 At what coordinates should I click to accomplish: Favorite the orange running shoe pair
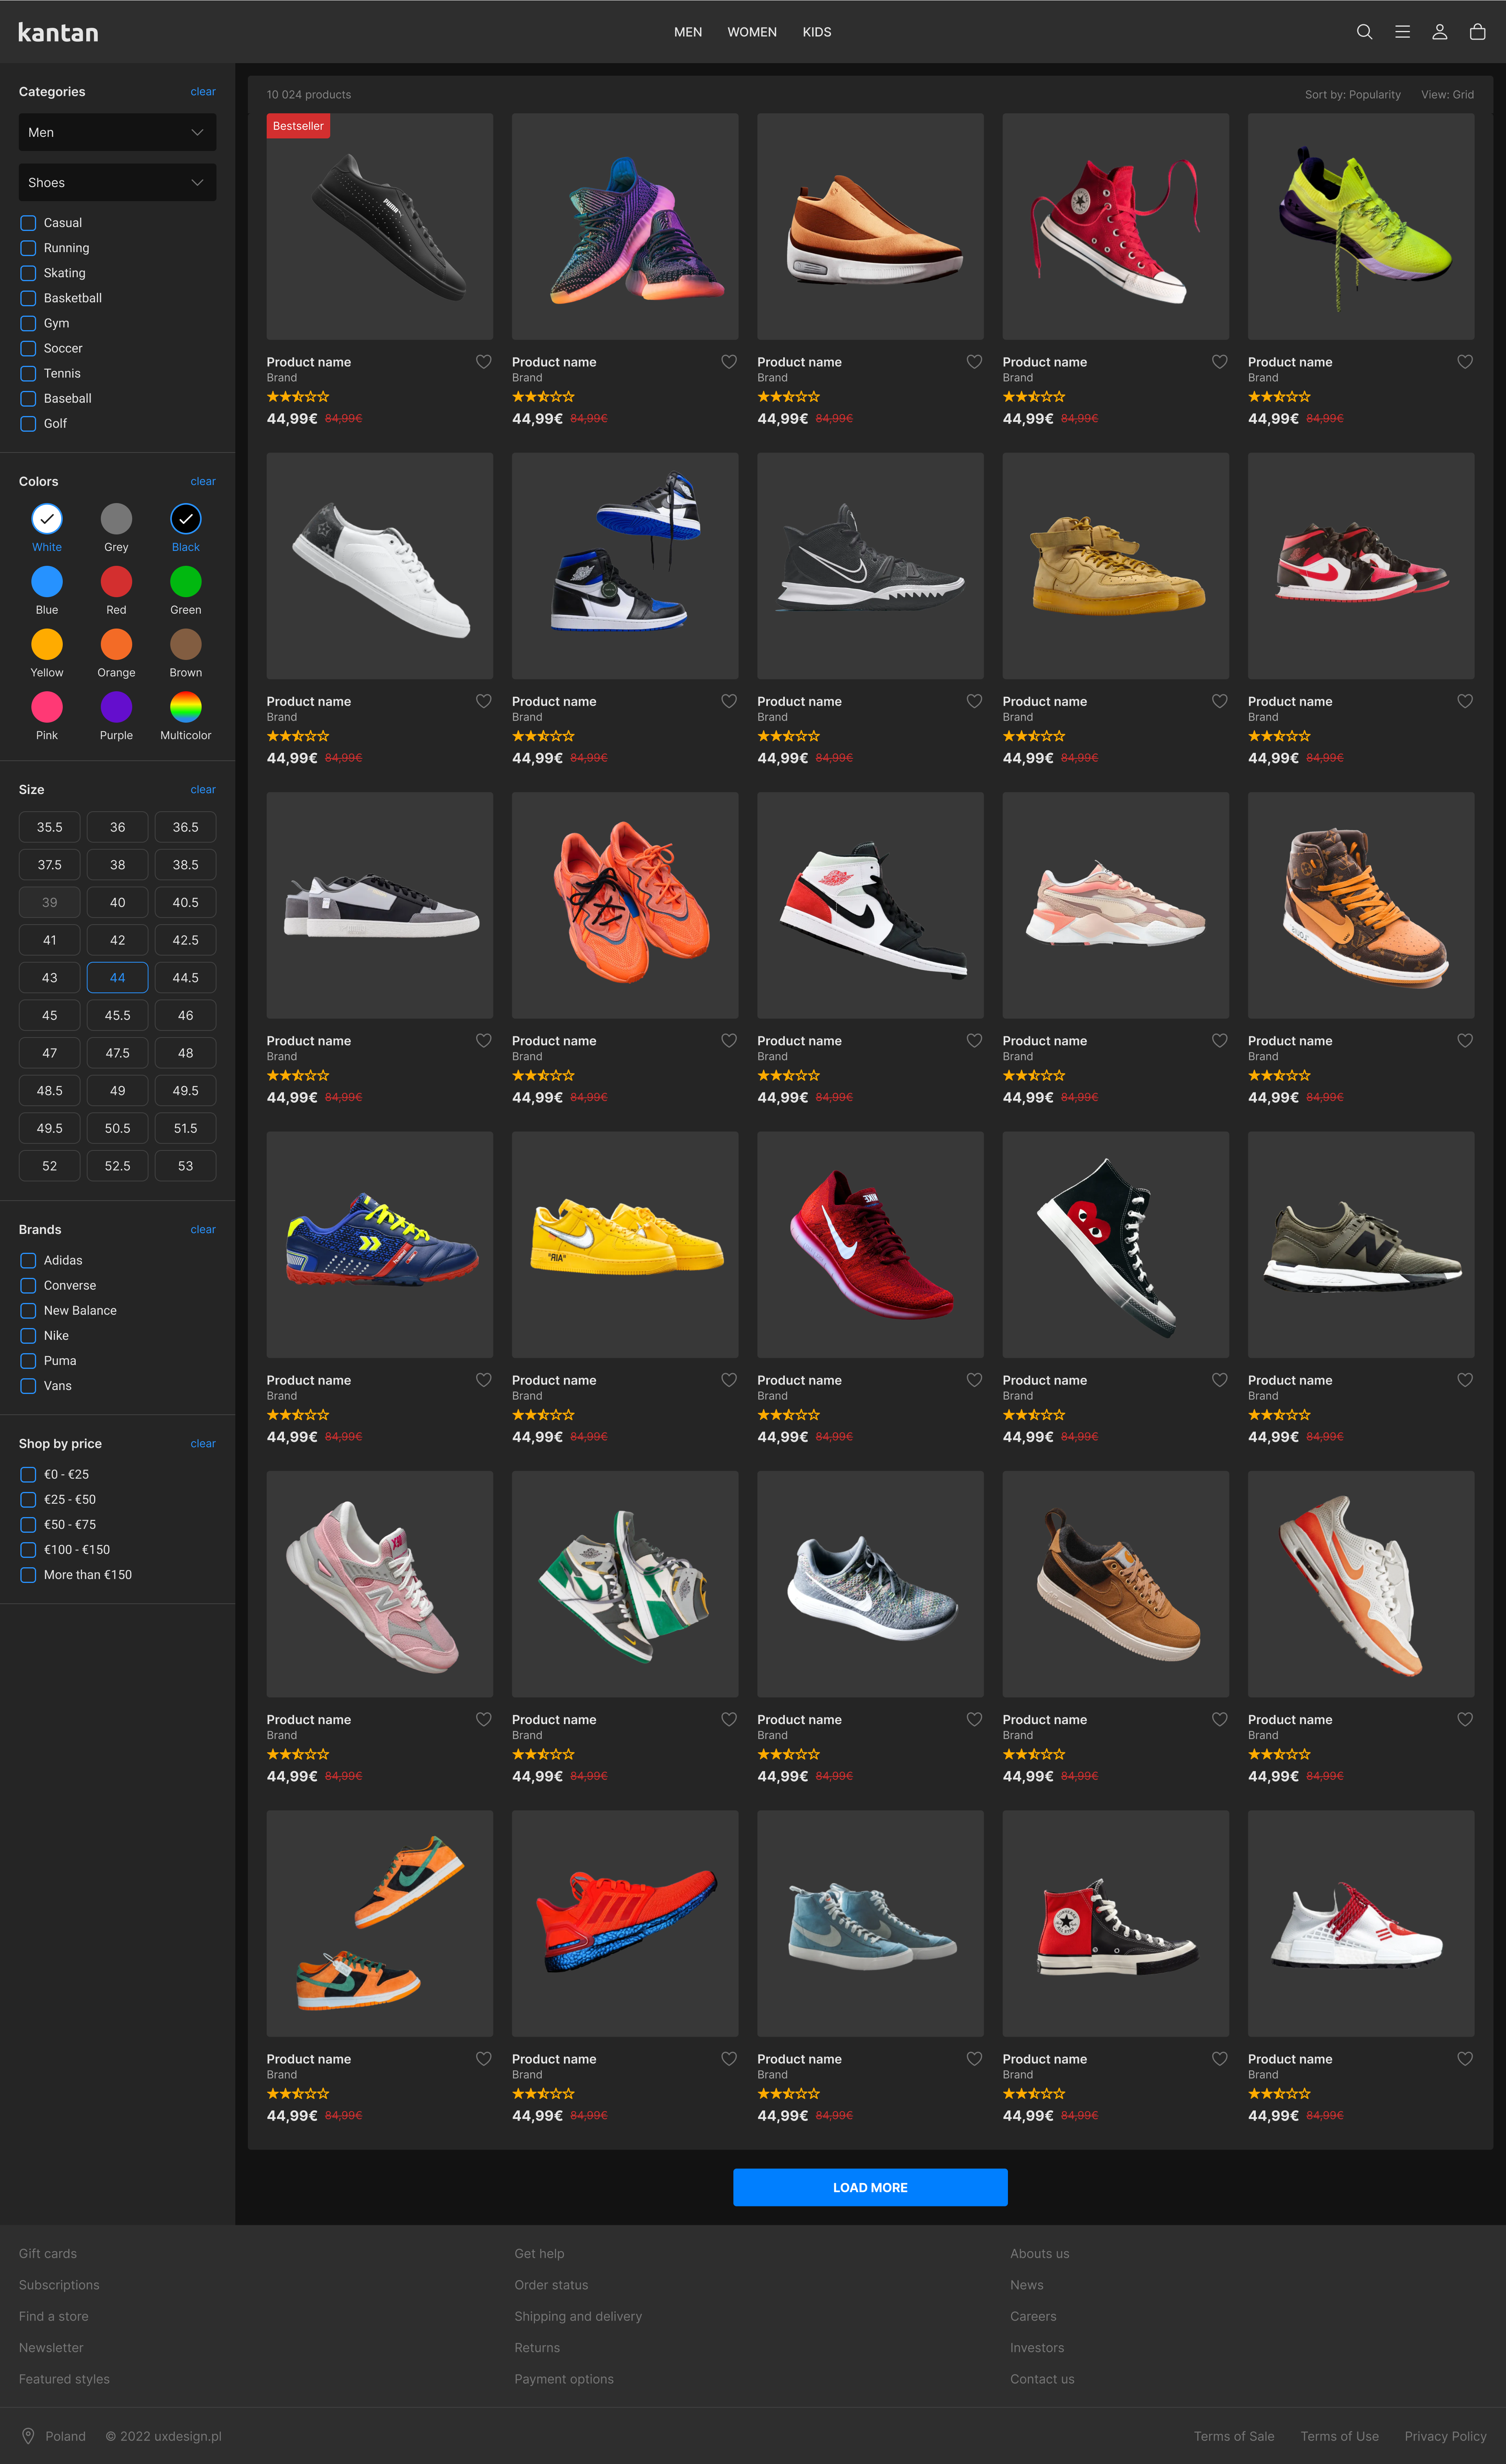pos(729,1041)
